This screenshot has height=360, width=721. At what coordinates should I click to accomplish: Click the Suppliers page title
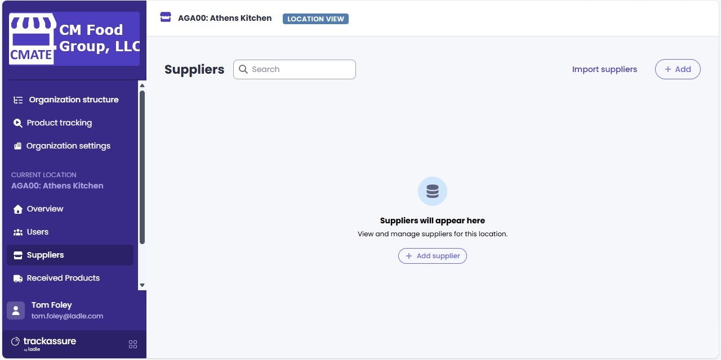194,69
